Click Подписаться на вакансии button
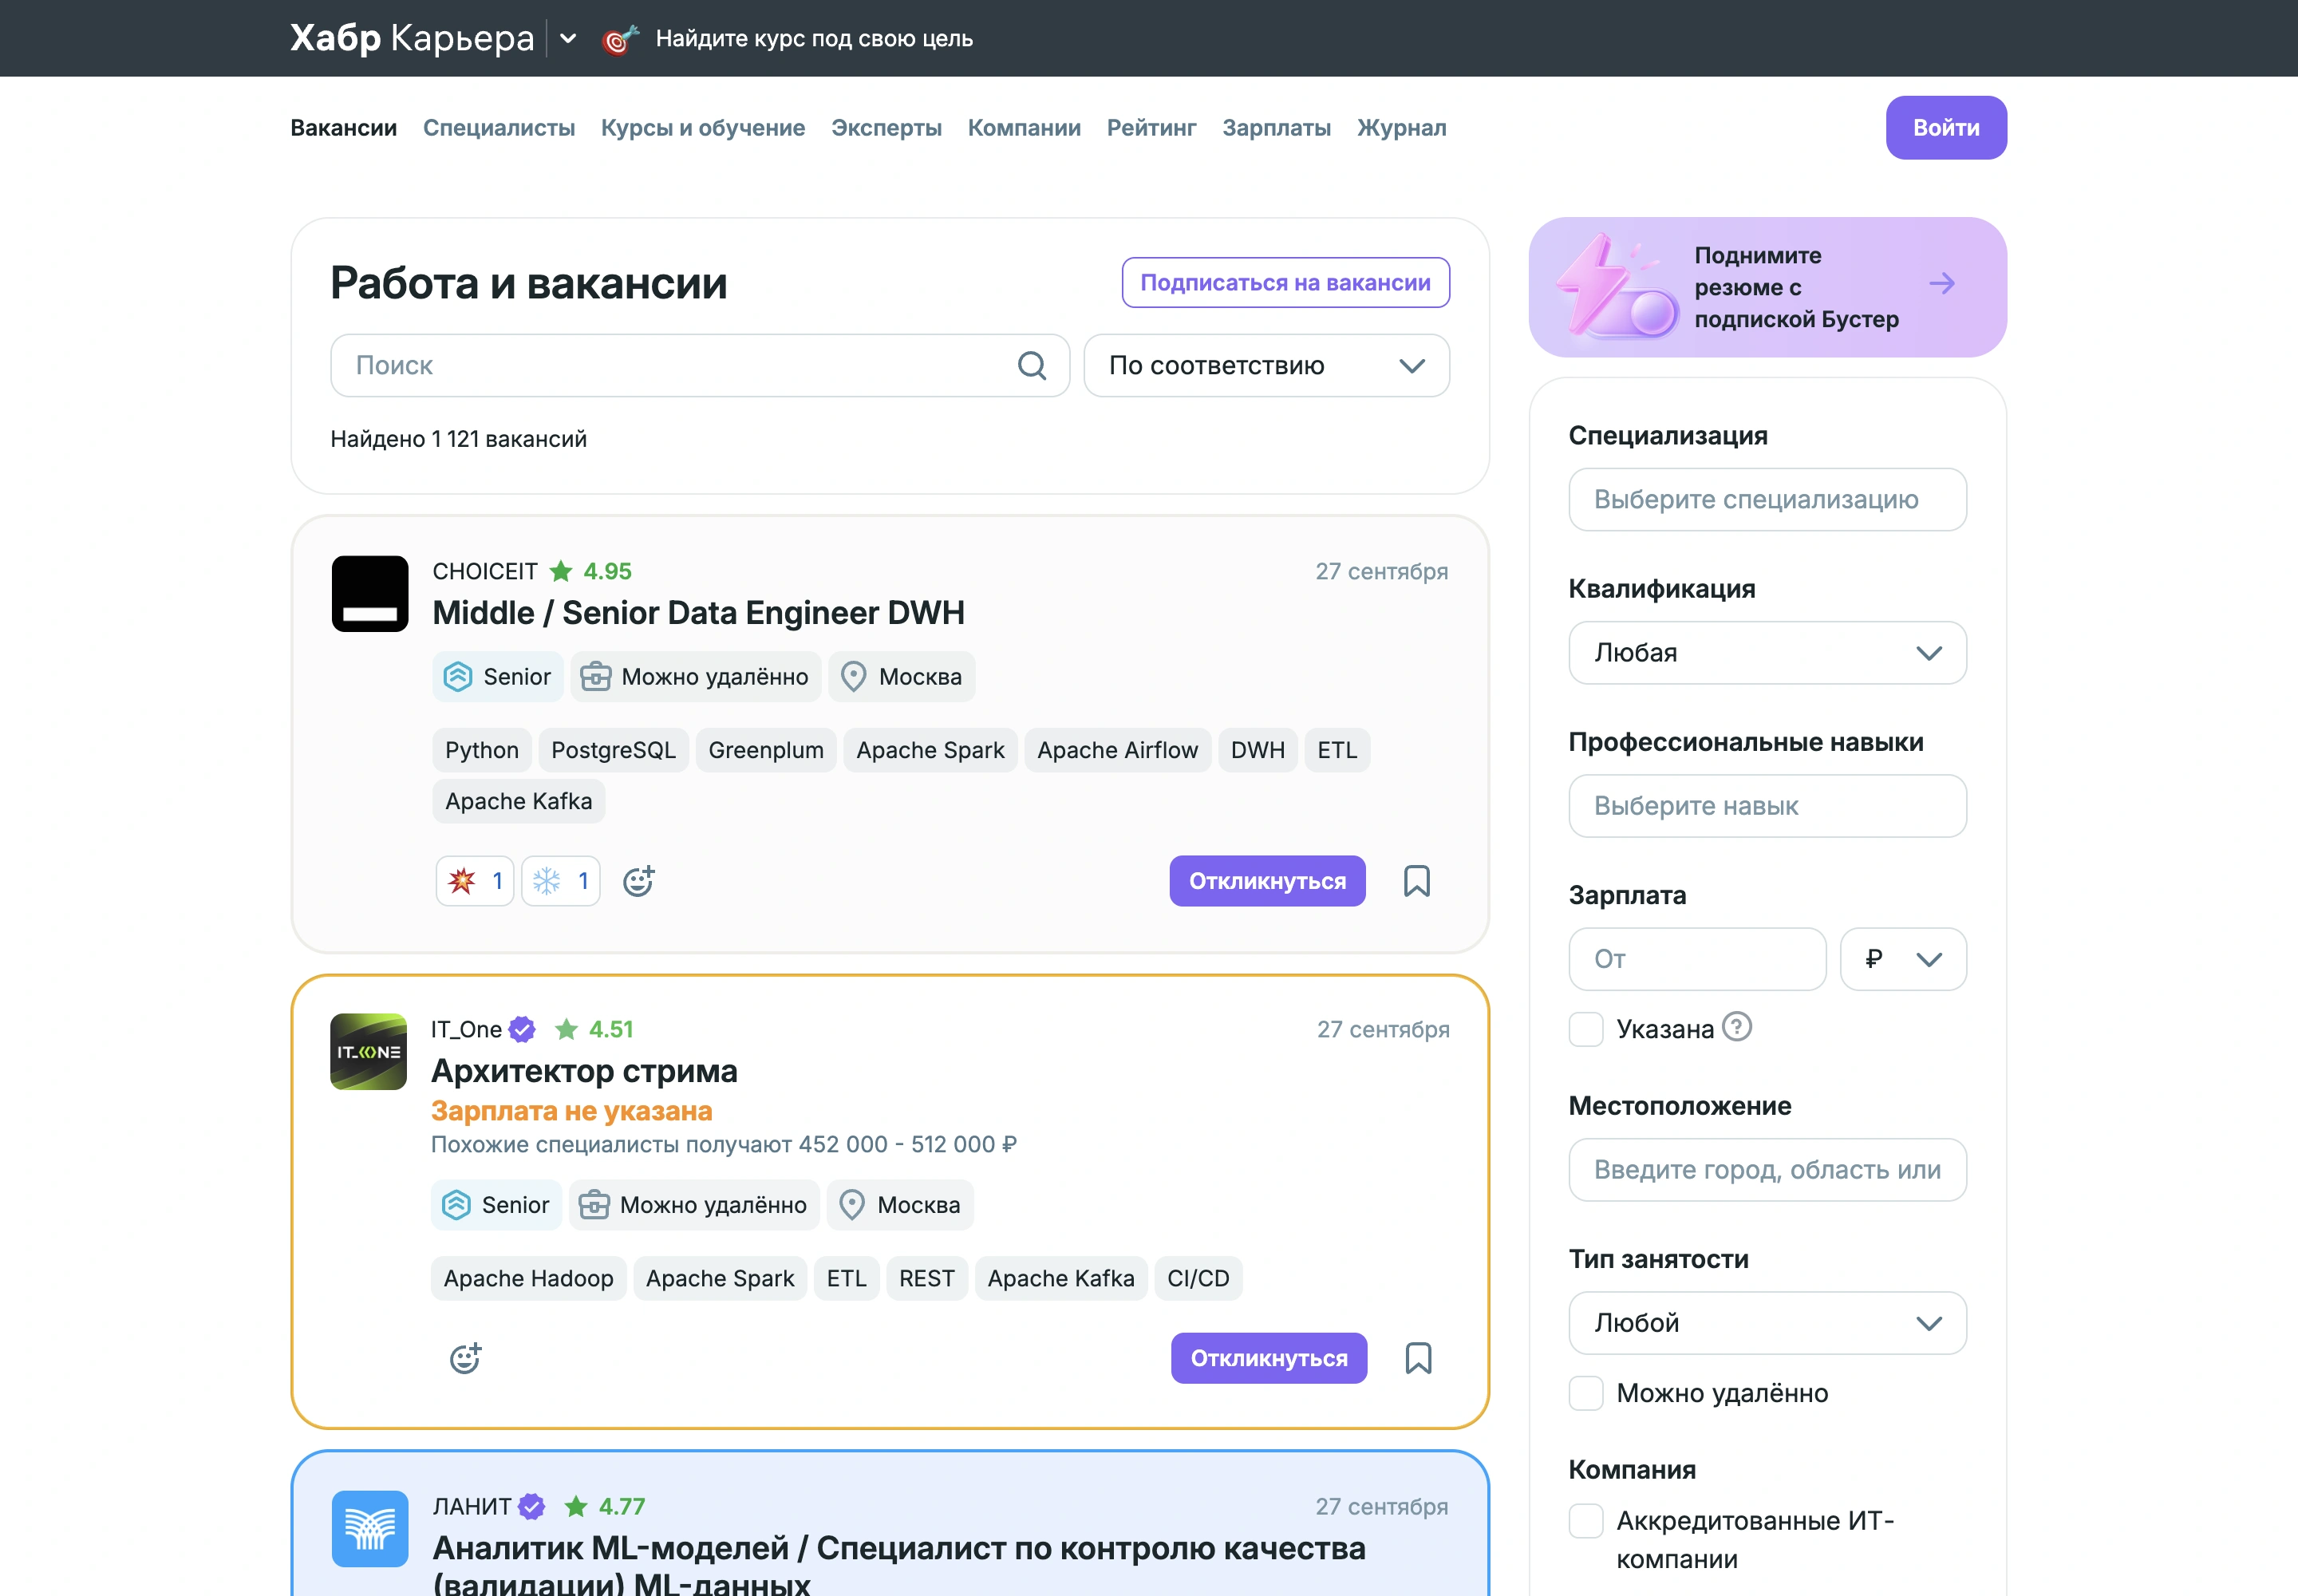The height and width of the screenshot is (1596, 2298). point(1285,283)
